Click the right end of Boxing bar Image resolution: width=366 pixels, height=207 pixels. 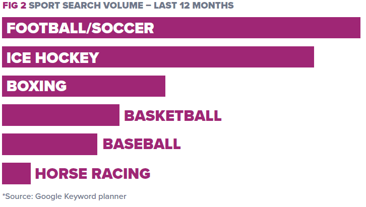163,86
